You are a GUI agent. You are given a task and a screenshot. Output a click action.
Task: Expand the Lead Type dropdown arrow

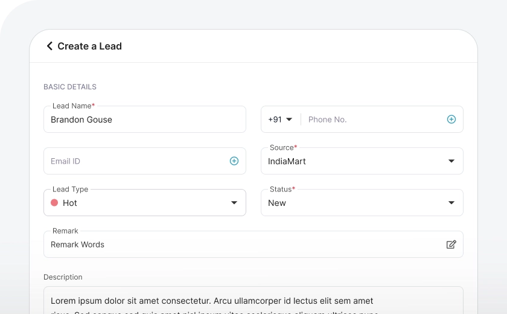pyautogui.click(x=234, y=203)
